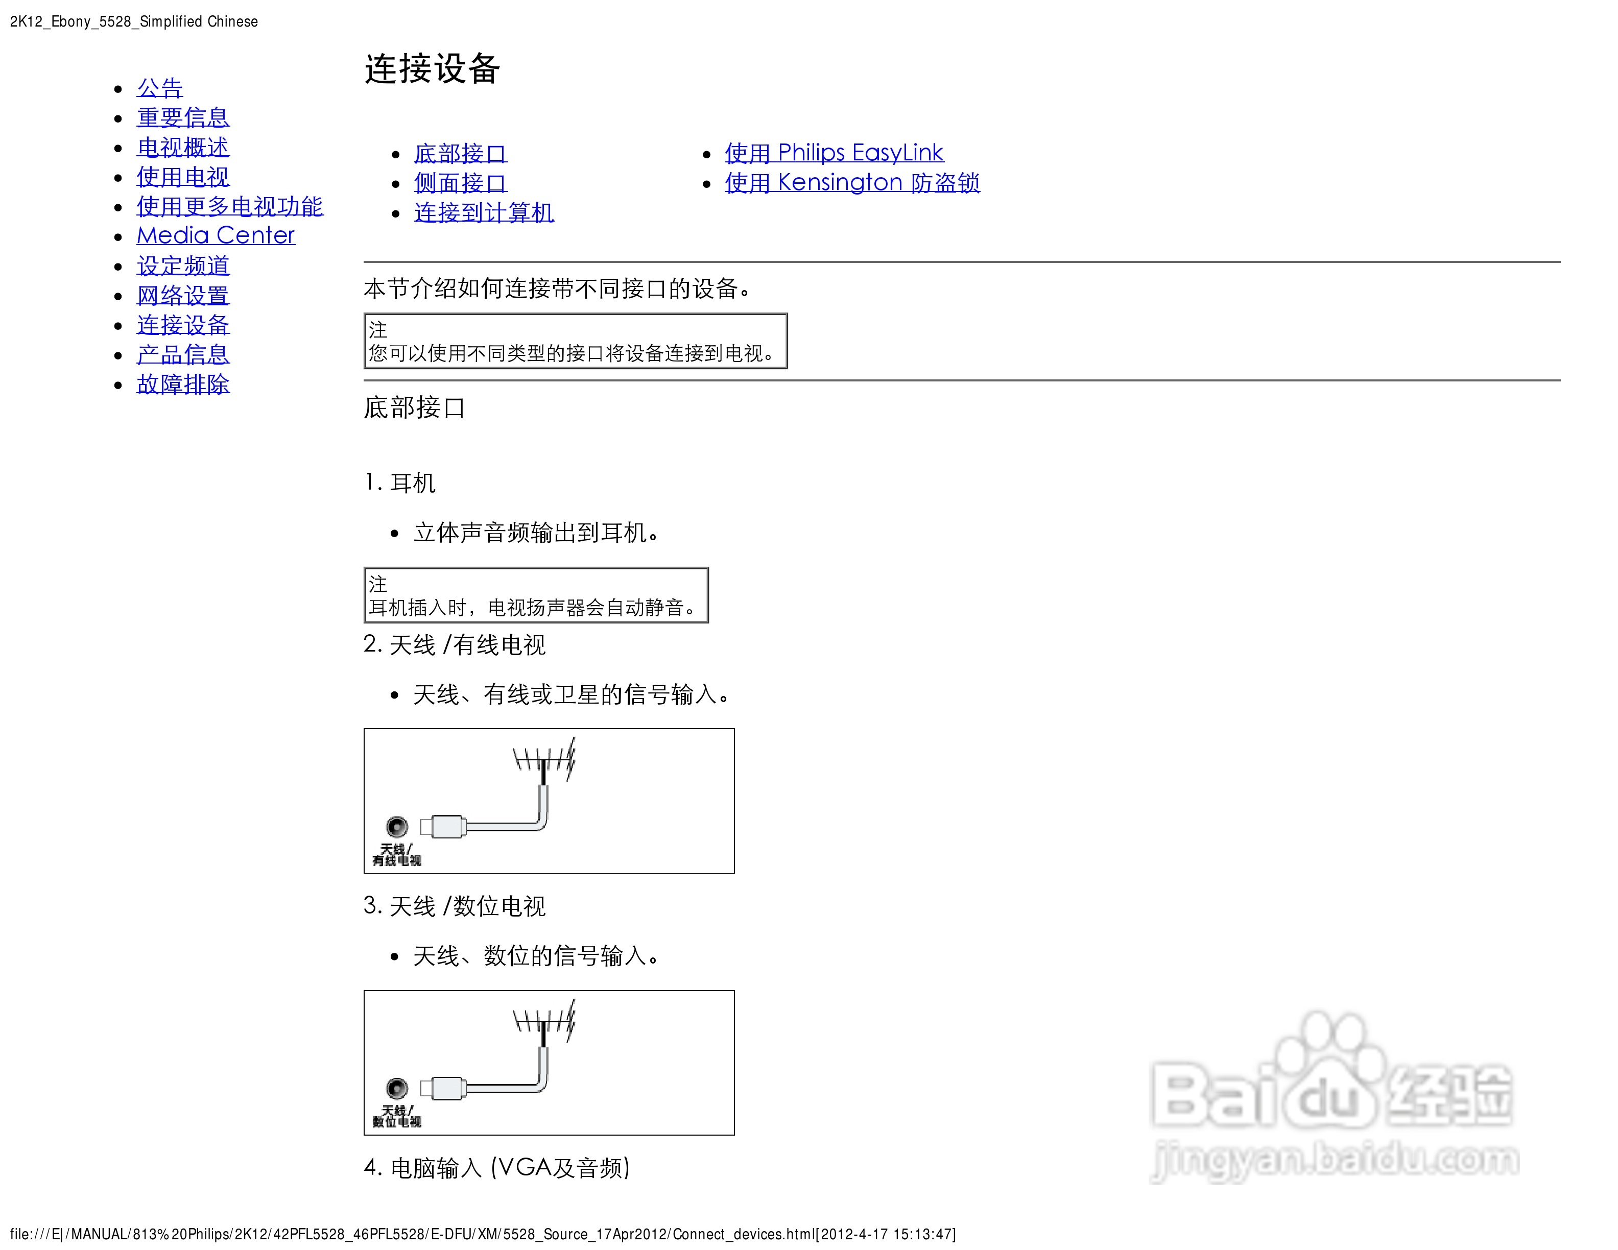This screenshot has width=1618, height=1250.
Task: Open 使用 Philips EasyLink link
Action: coord(834,153)
